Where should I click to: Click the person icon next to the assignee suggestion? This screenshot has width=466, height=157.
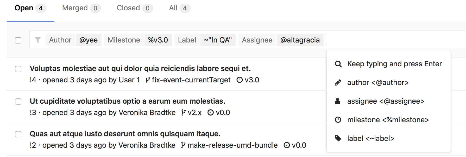tap(338, 101)
